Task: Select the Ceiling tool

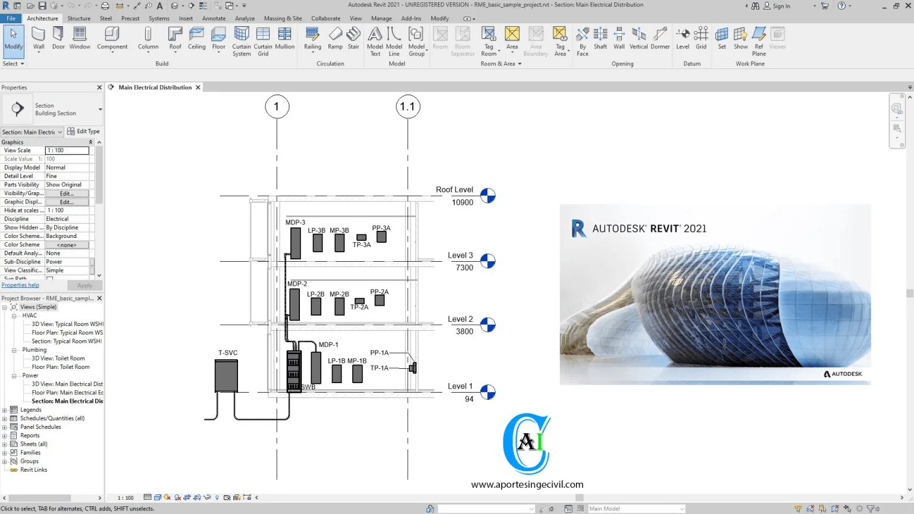Action: coord(197,39)
